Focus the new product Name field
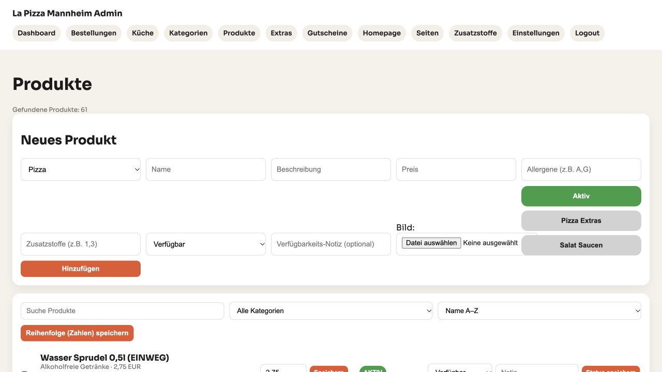This screenshot has width=662, height=372. 206,169
